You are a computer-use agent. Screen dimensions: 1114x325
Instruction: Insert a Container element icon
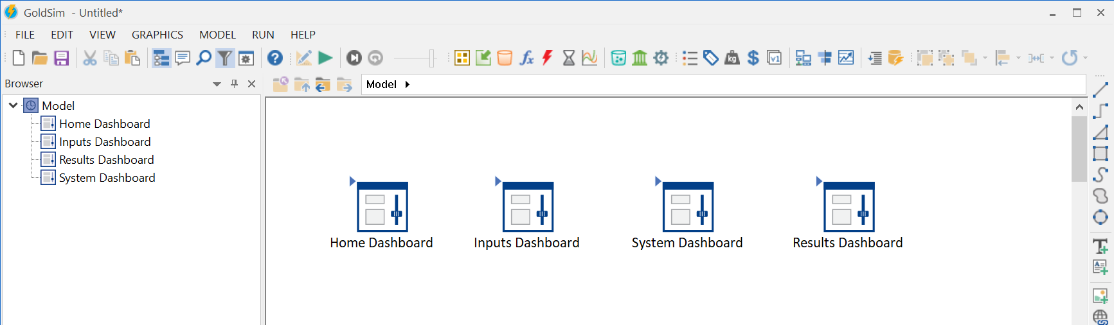point(462,58)
